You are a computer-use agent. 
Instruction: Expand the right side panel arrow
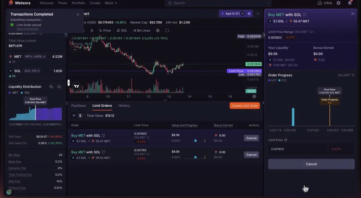[264, 35]
